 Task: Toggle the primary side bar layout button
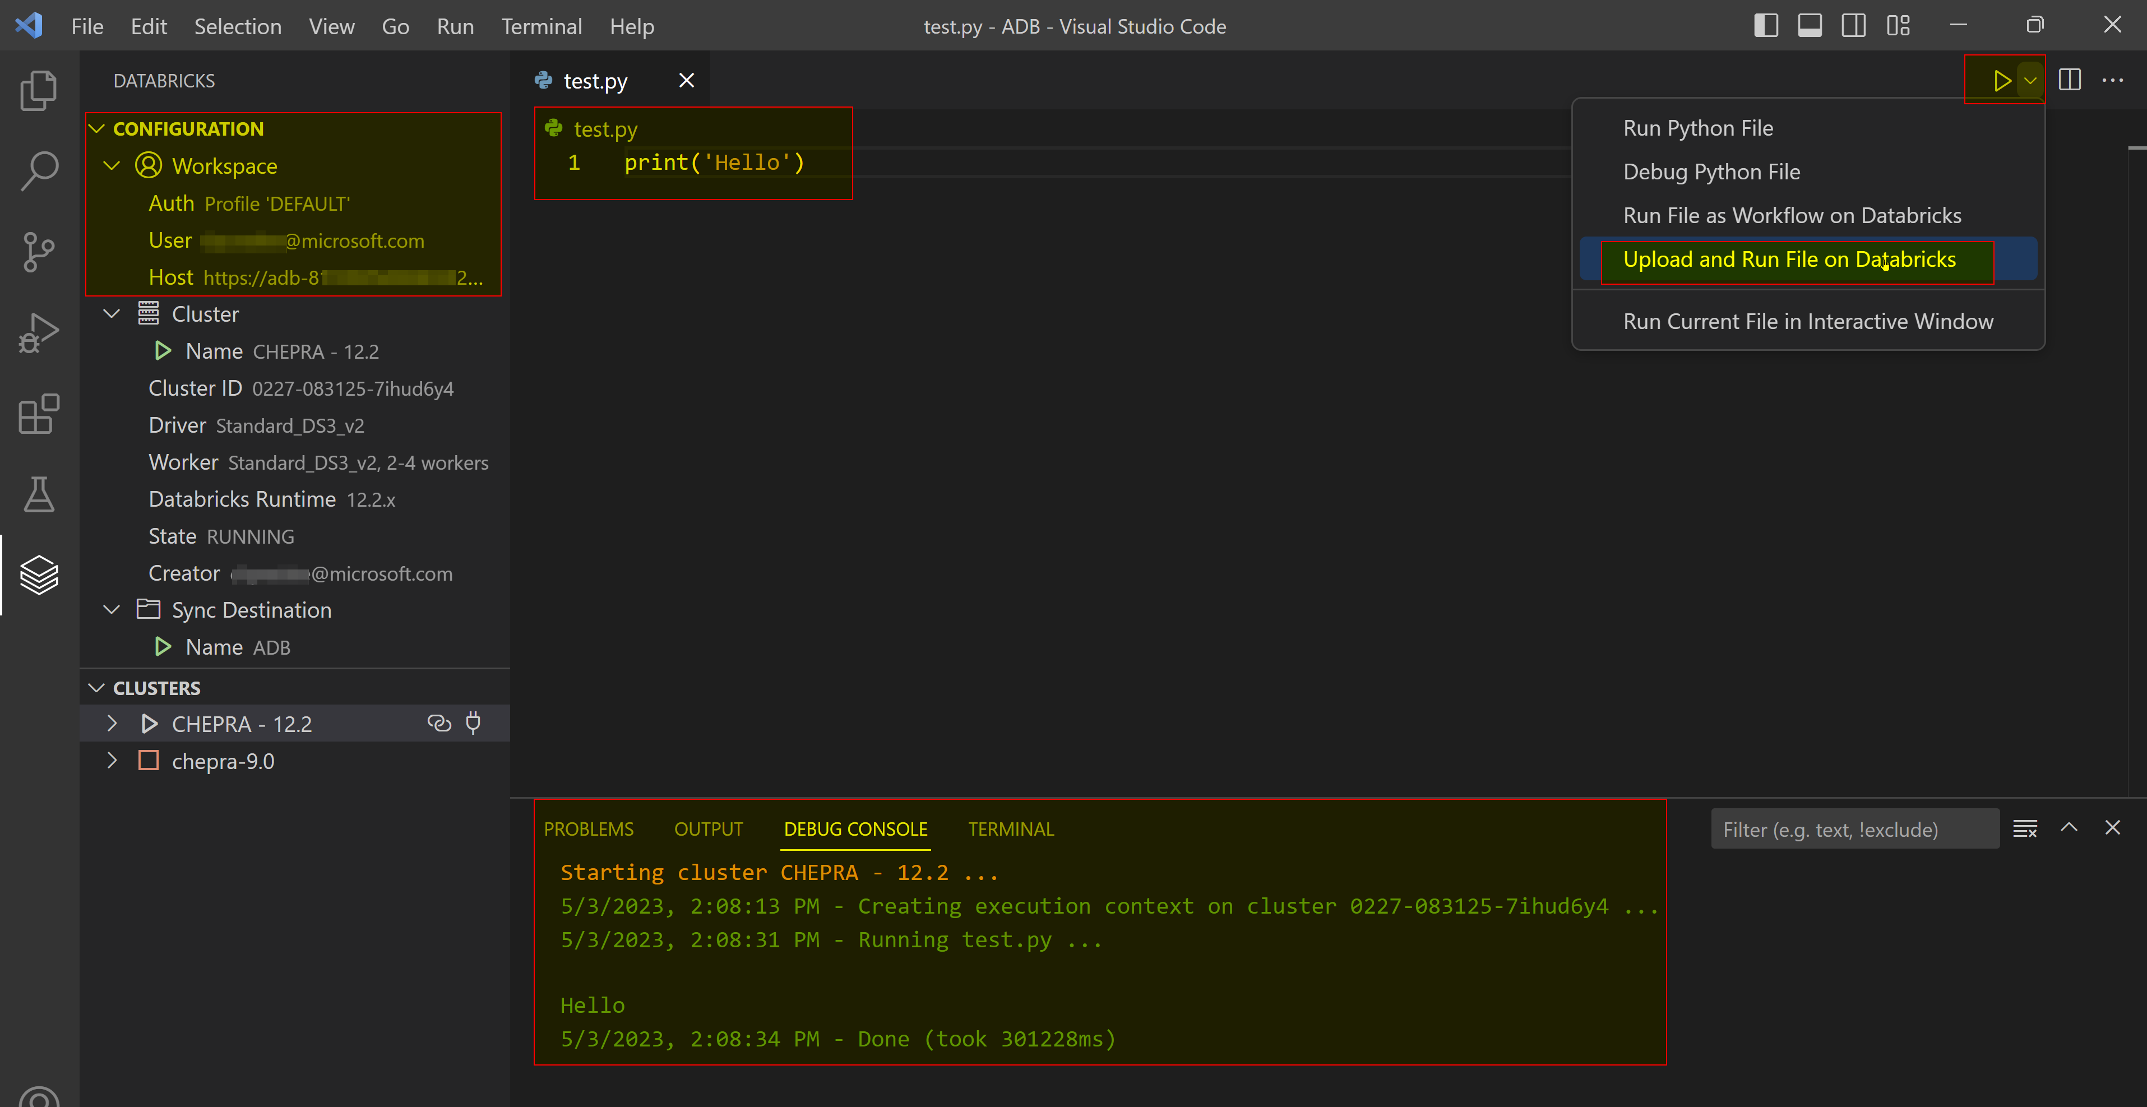[1765, 26]
